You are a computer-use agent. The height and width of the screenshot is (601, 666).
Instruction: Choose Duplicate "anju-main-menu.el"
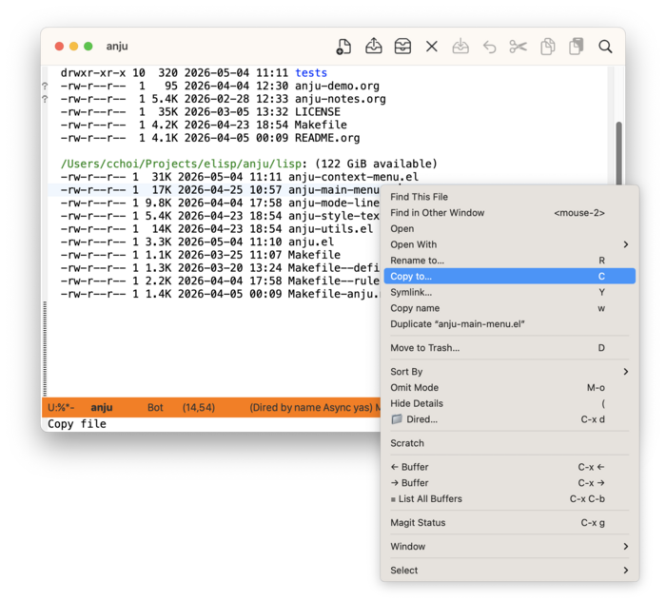[x=510, y=324]
